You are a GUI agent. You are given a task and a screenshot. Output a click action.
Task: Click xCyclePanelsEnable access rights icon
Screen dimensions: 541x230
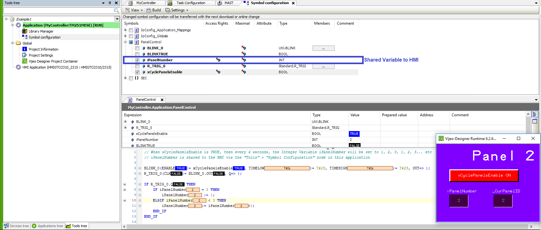218,72
